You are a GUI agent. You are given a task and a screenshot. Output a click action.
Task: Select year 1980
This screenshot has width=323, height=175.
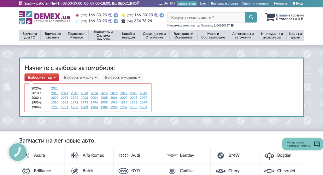55,107
